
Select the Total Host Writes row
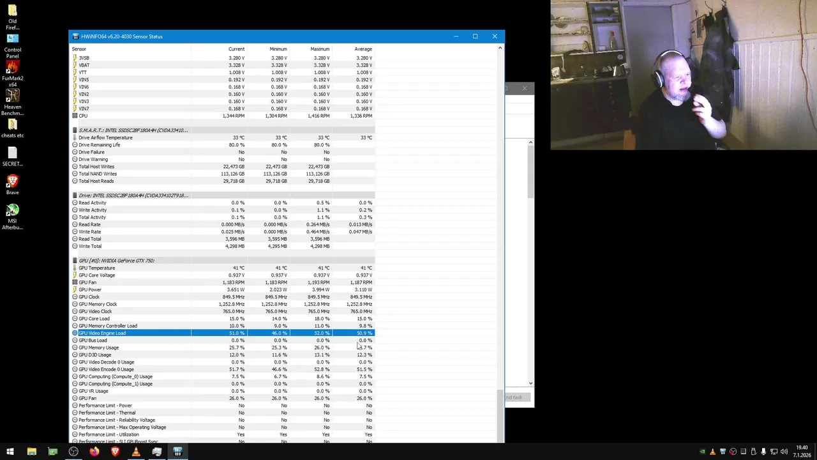(x=223, y=167)
